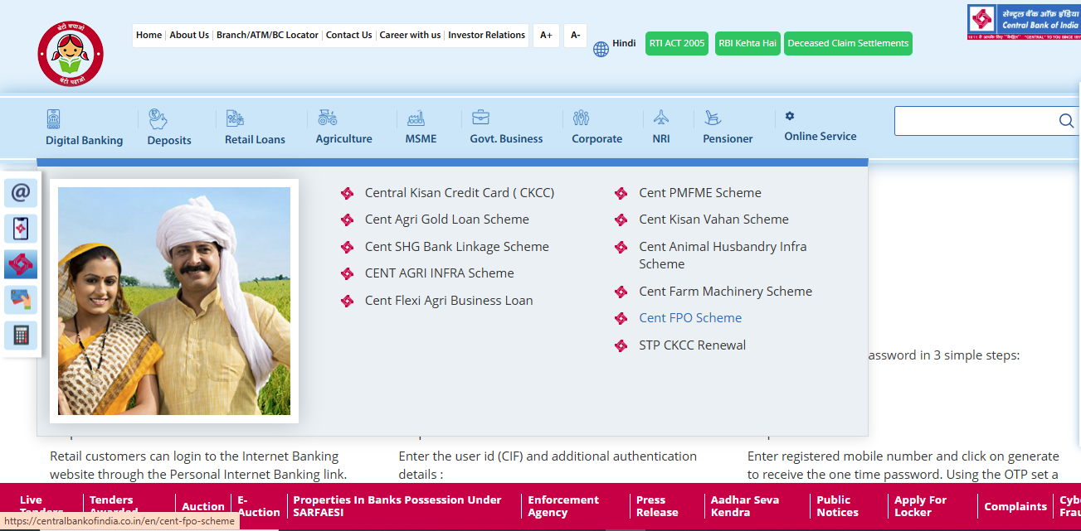Open the NRI menu

pos(661,138)
